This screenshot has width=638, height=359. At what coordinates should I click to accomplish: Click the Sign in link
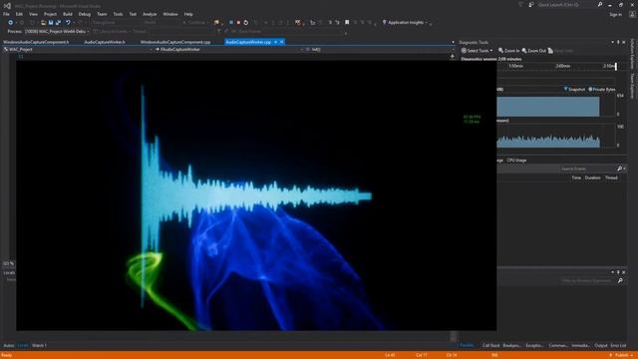[x=616, y=15]
